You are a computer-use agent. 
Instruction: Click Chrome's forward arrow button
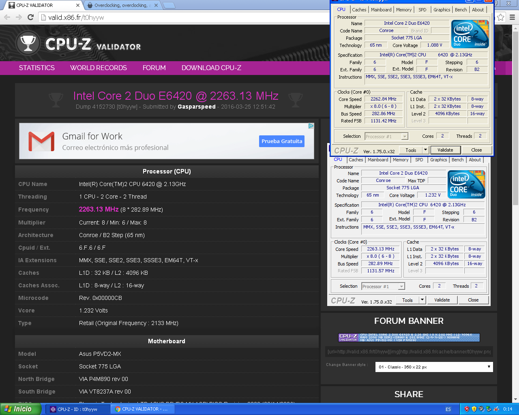point(19,17)
